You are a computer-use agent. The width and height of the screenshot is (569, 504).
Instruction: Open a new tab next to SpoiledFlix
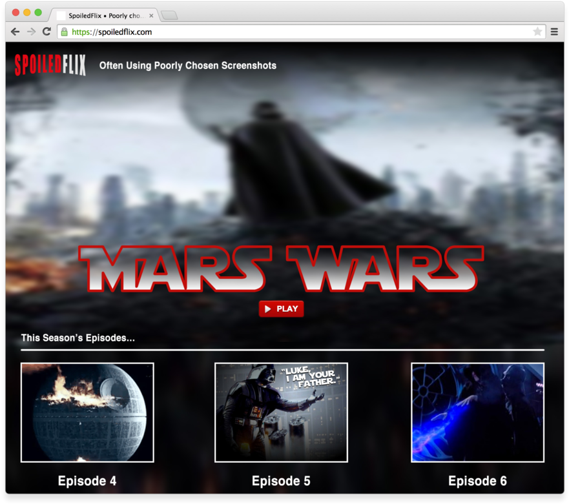point(169,15)
